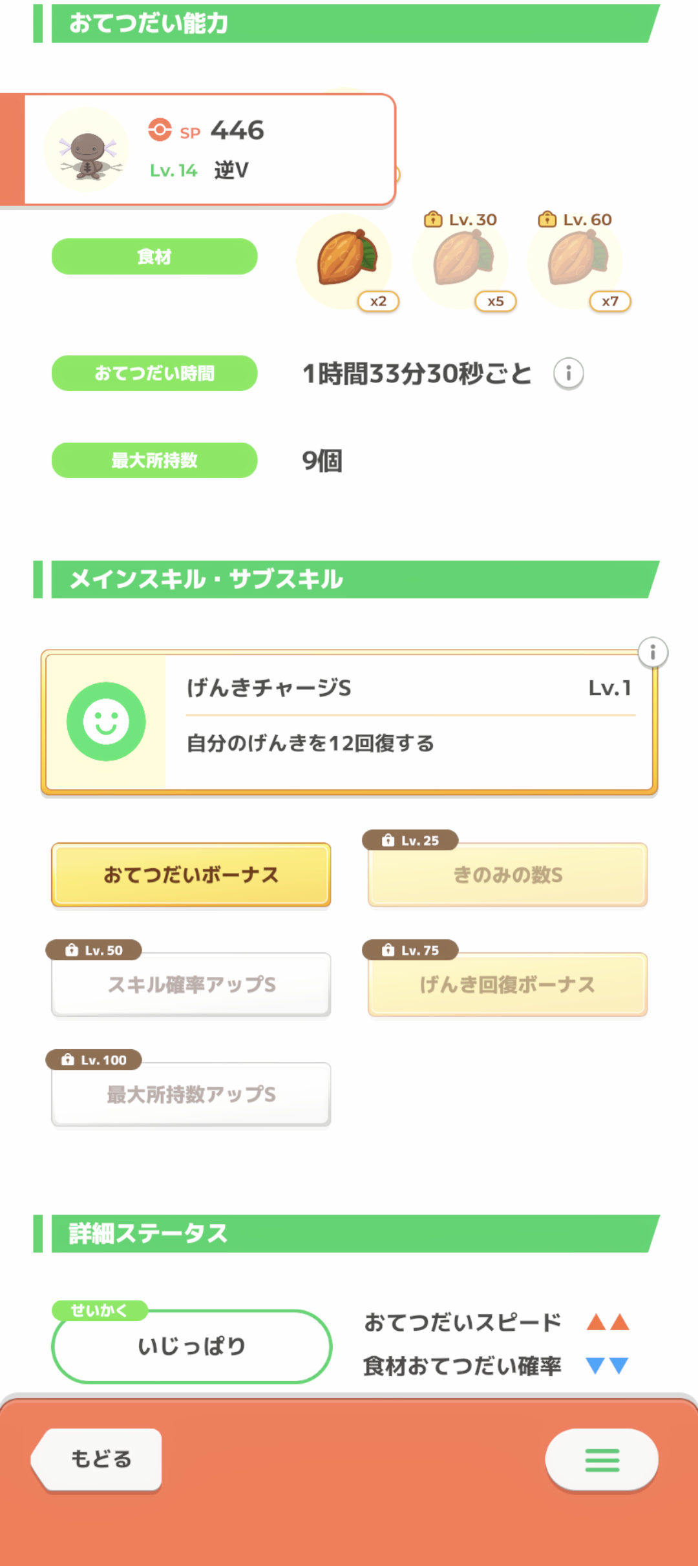
Task: Select locked 最大所持数アップS sub skill
Action: (x=191, y=1094)
